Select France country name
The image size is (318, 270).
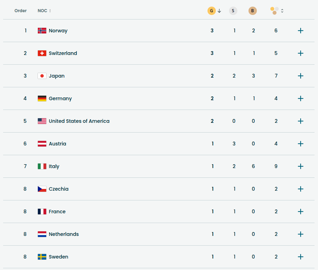point(57,212)
